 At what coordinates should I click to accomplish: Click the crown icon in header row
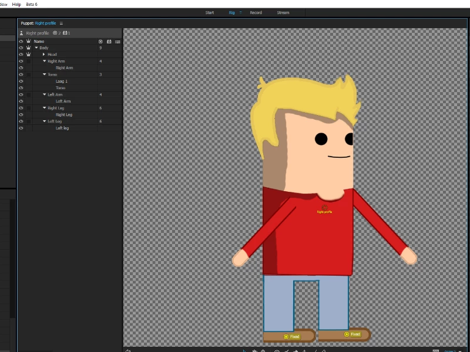28,41
